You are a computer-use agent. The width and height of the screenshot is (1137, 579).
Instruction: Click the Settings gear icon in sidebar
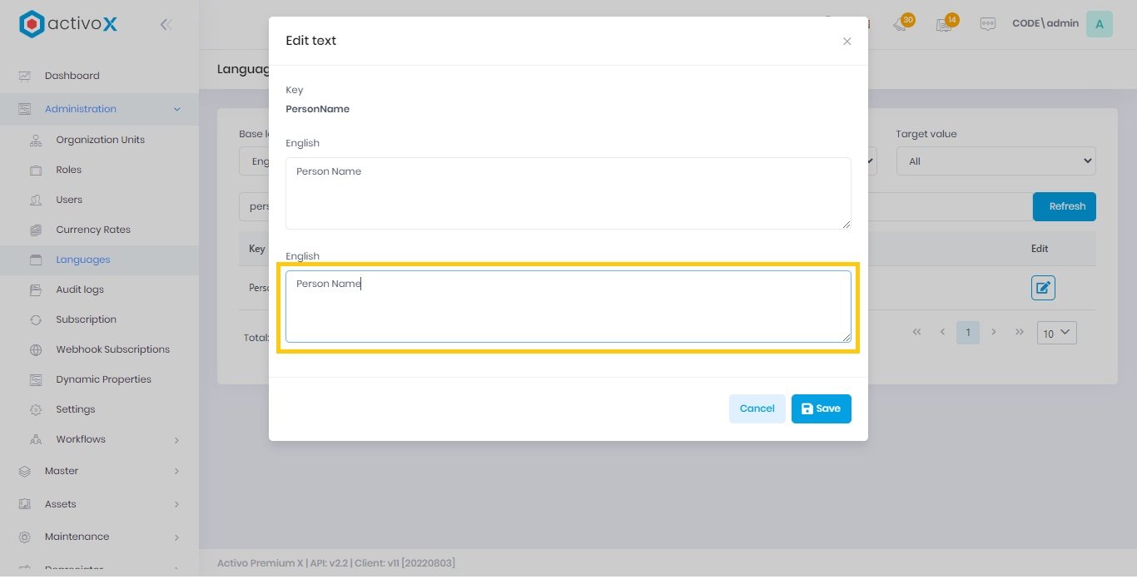(x=36, y=410)
